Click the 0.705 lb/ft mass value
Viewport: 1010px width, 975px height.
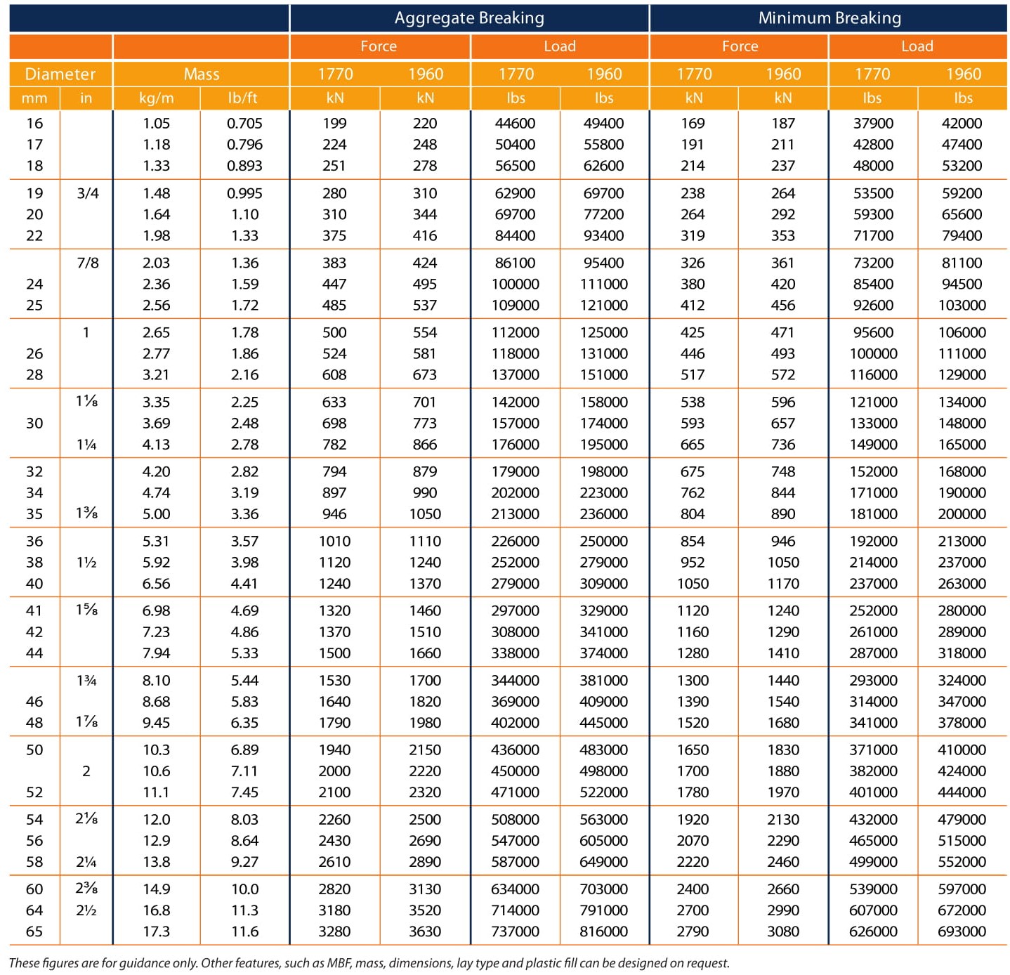[x=244, y=124]
